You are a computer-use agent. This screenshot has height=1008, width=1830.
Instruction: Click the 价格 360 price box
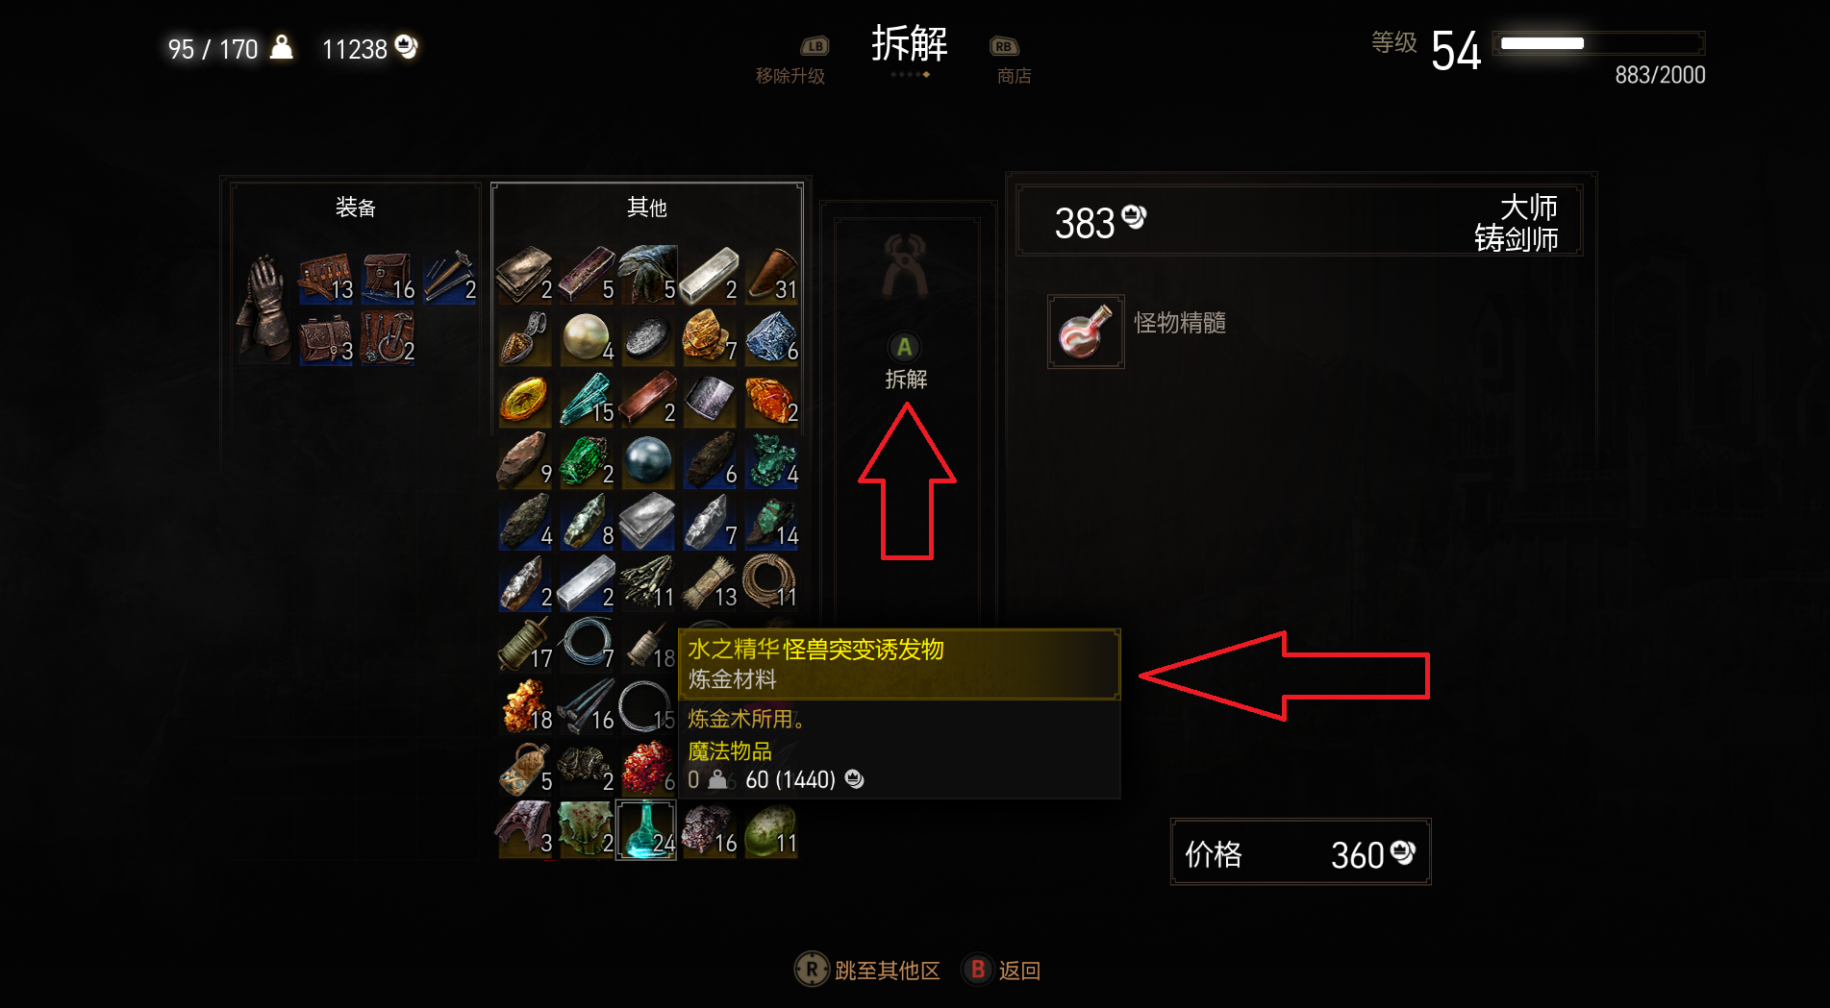[x=1300, y=852]
